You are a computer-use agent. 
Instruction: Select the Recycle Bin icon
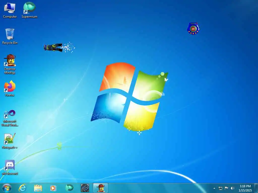[10, 36]
